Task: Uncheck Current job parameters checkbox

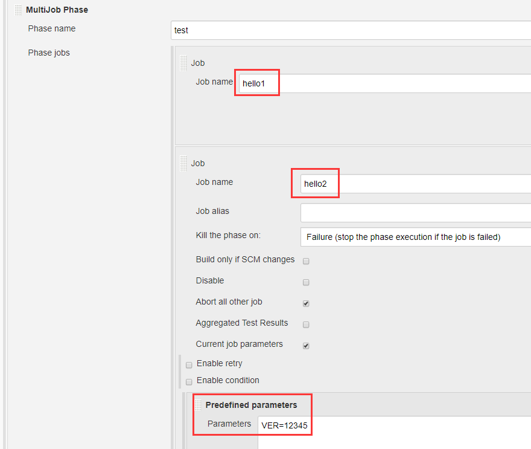Action: pyautogui.click(x=306, y=346)
